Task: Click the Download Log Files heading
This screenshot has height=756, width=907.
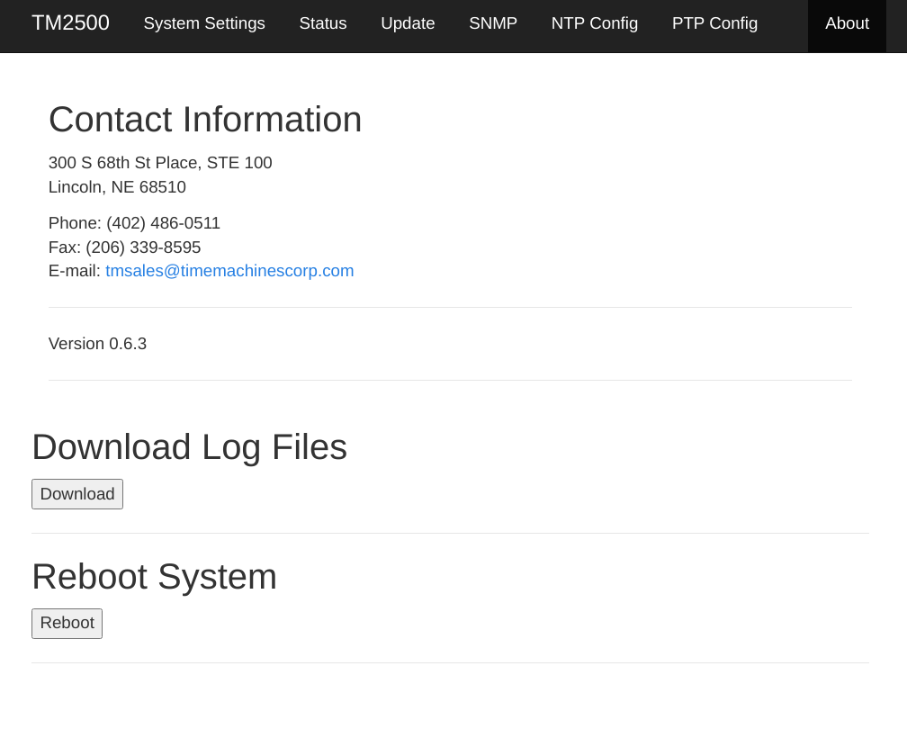Action: click(189, 447)
